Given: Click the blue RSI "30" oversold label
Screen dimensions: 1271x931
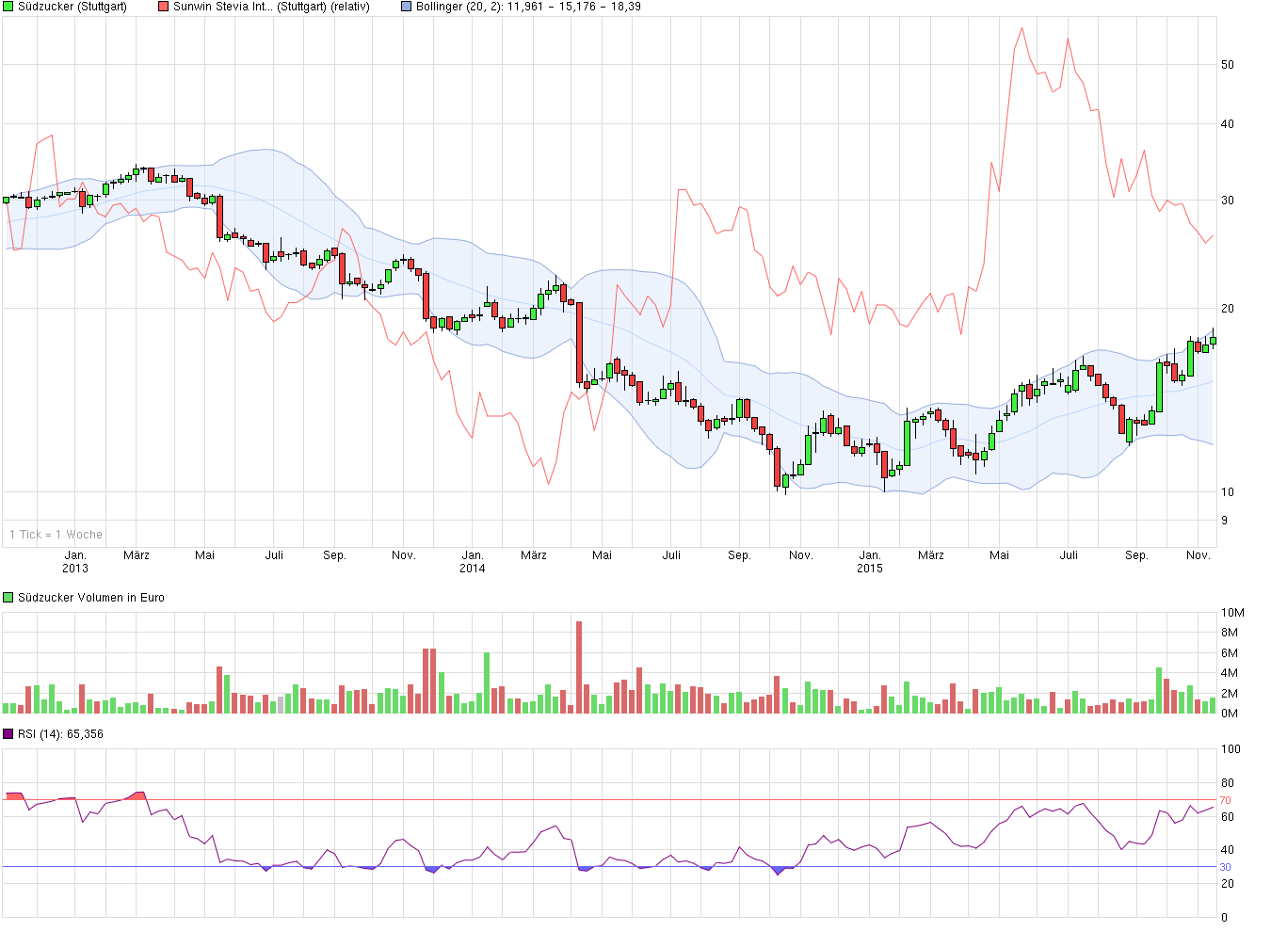Looking at the screenshot, I should click(x=1226, y=867).
